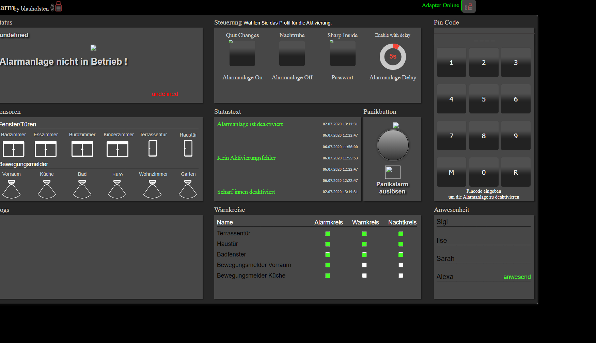Click the Büro motion detector icon
The image size is (596, 343).
pos(117,189)
